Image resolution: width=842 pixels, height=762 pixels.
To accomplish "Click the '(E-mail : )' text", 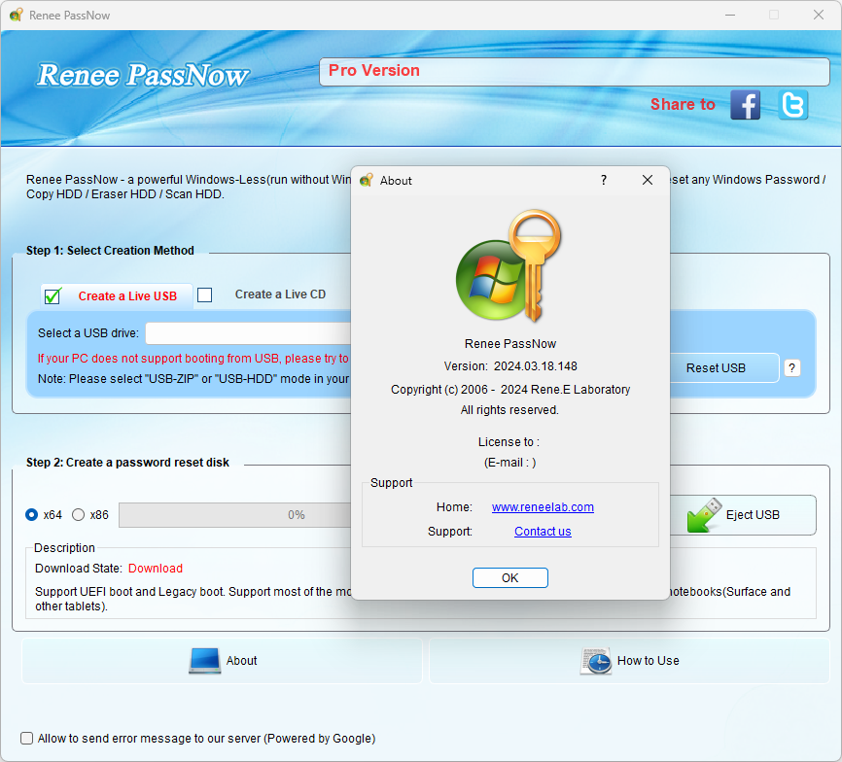I will tap(509, 463).
